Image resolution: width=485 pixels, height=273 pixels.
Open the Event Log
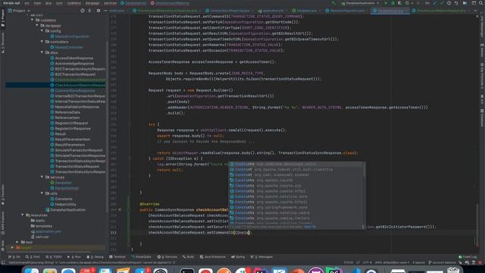(x=468, y=257)
